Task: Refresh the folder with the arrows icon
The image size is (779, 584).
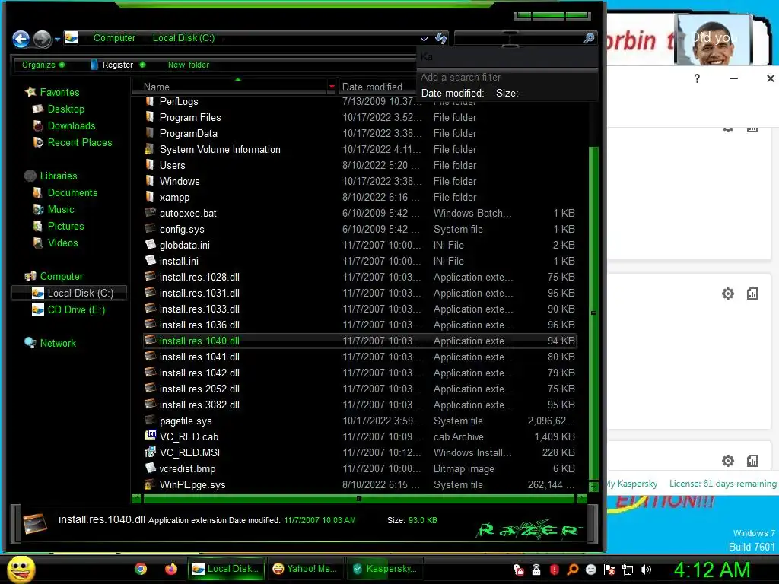Action: pos(440,38)
